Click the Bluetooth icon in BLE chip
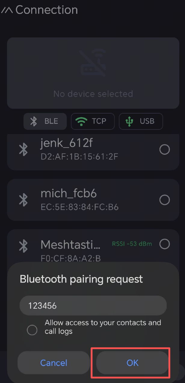185x383 pixels. (34, 121)
